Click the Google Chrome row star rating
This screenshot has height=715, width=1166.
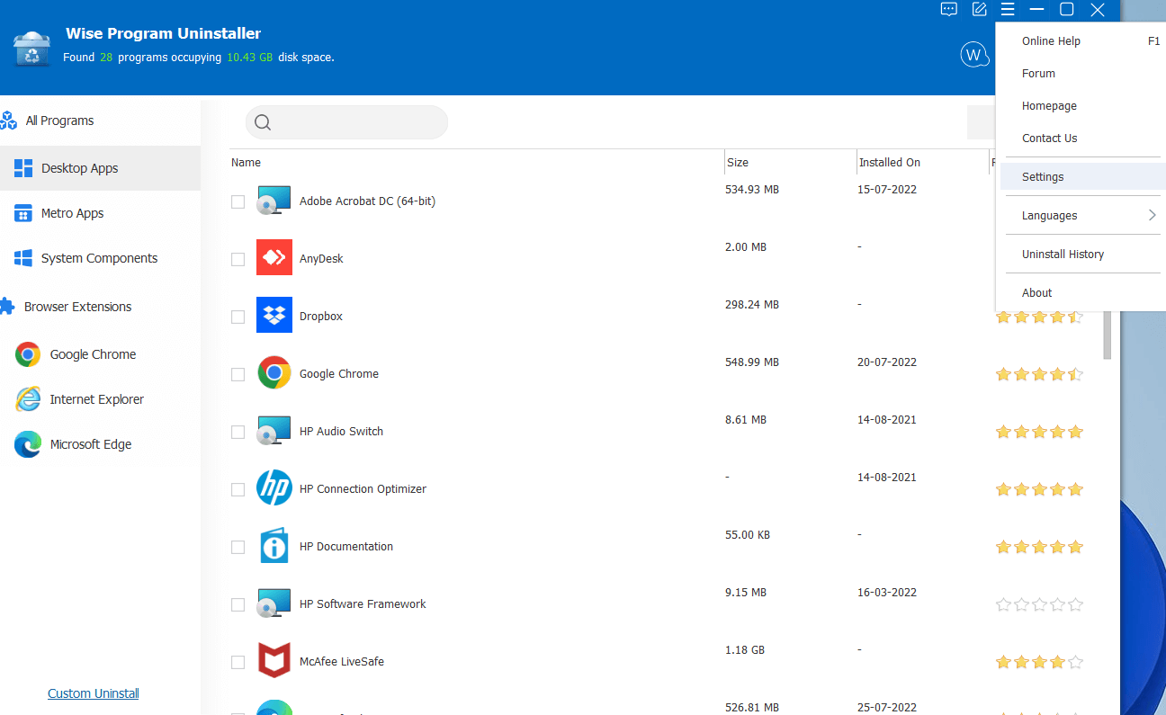click(x=1039, y=374)
